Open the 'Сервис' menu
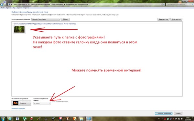The height and width of the screenshot is (121, 194). tap(19, 8)
